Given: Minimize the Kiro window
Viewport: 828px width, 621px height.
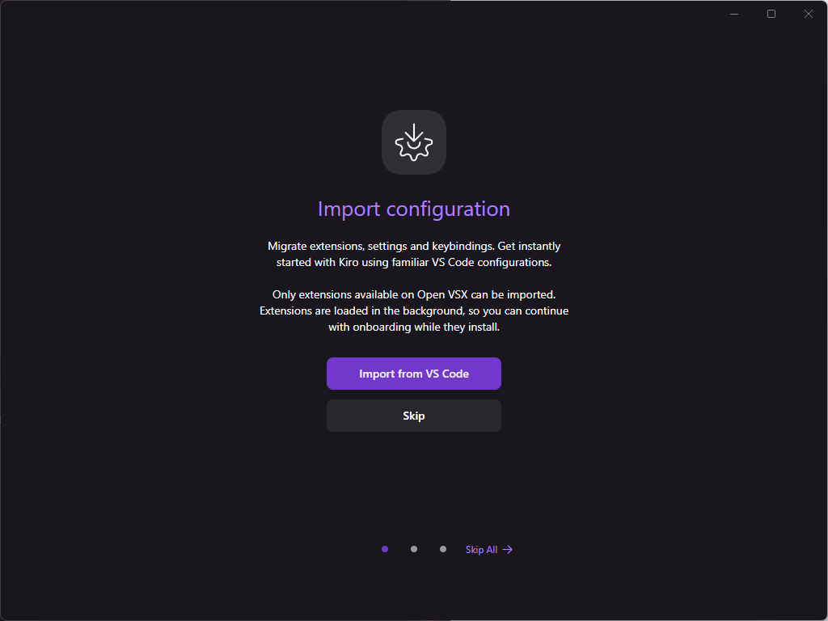Looking at the screenshot, I should point(734,14).
